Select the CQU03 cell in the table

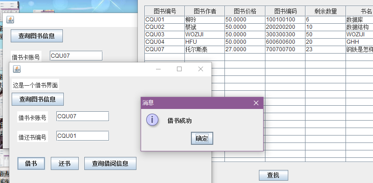[165, 34]
